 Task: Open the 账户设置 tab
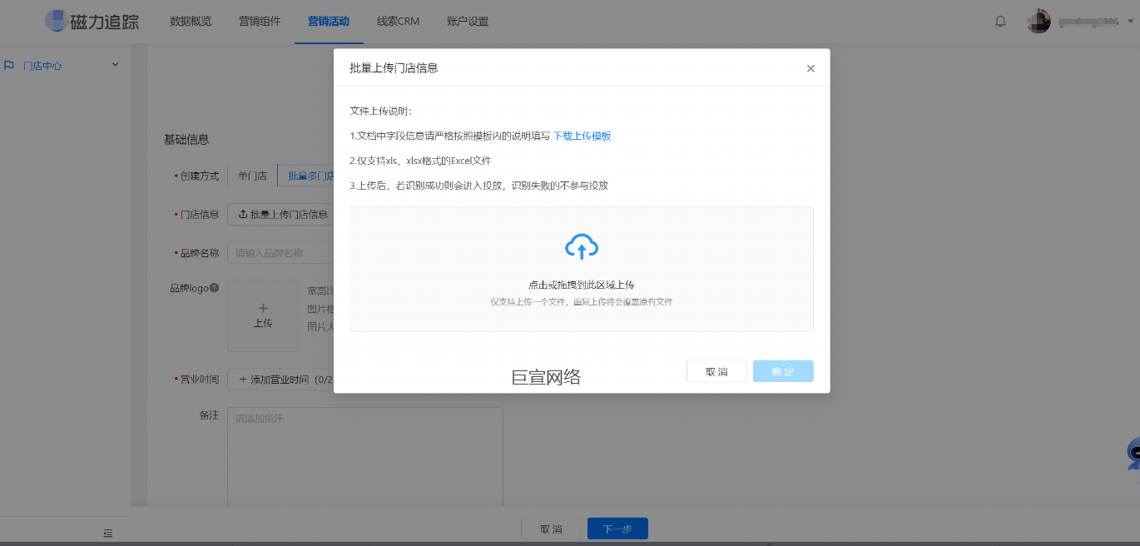coord(468,22)
